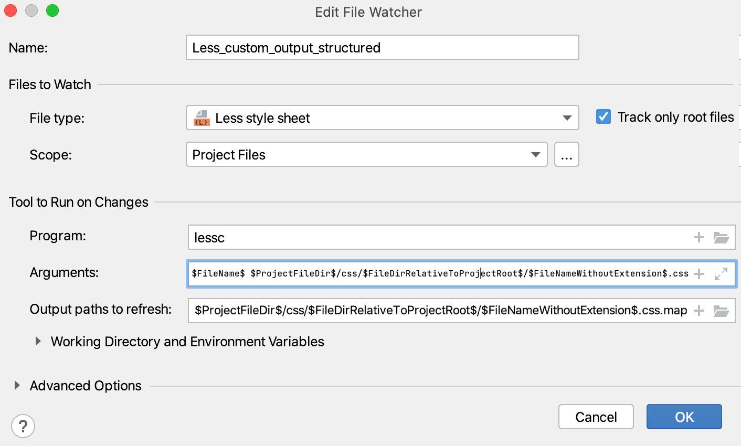This screenshot has width=741, height=446.
Task: Click the Less style sheet file type icon
Action: point(203,118)
